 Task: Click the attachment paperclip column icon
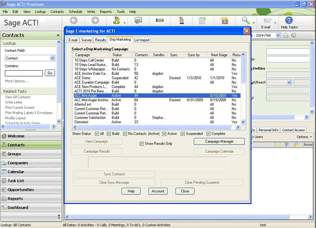287,144
